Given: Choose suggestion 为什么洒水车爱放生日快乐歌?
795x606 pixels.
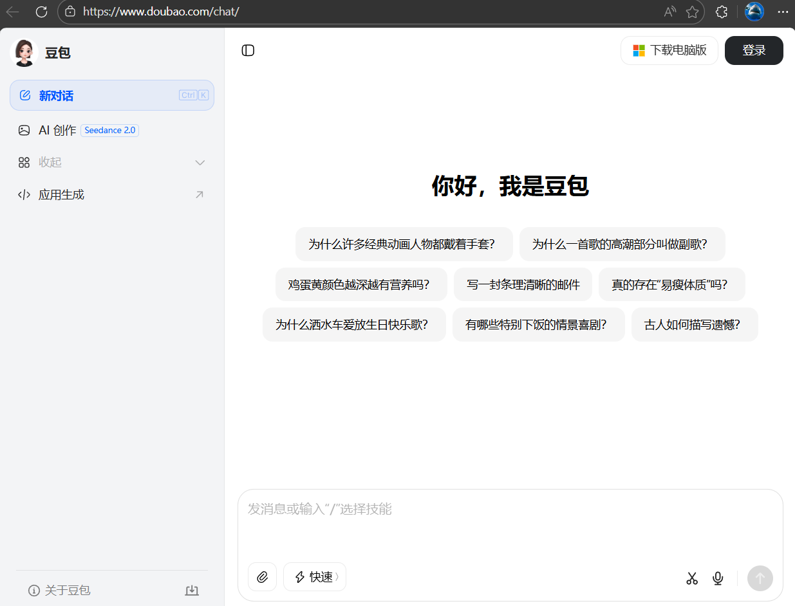Looking at the screenshot, I should click(354, 324).
